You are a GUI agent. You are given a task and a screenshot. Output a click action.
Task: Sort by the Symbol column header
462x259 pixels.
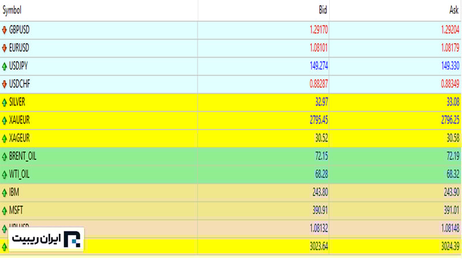click(12, 10)
